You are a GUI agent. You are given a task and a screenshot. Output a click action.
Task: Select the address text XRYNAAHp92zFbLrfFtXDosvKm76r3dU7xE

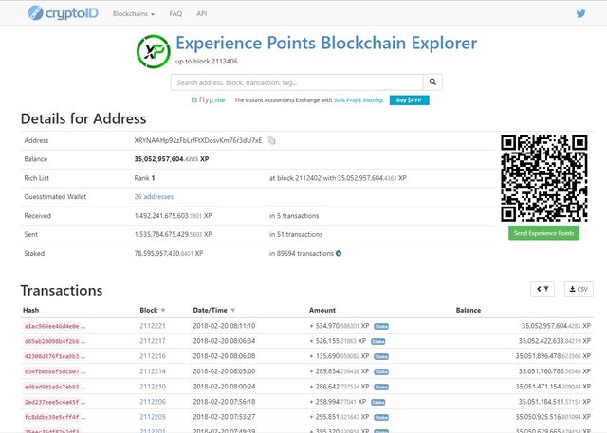pos(198,140)
